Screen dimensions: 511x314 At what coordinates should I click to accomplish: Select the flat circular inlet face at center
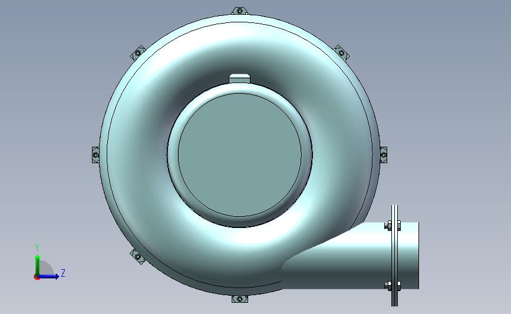pos(239,155)
